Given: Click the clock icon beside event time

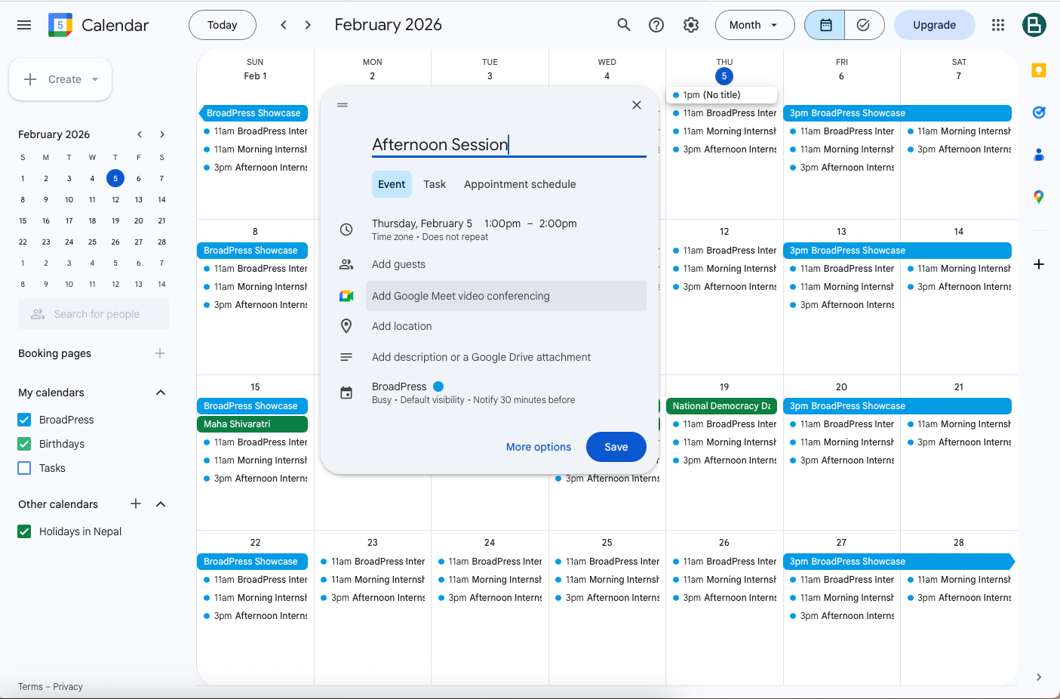Looking at the screenshot, I should click(346, 229).
